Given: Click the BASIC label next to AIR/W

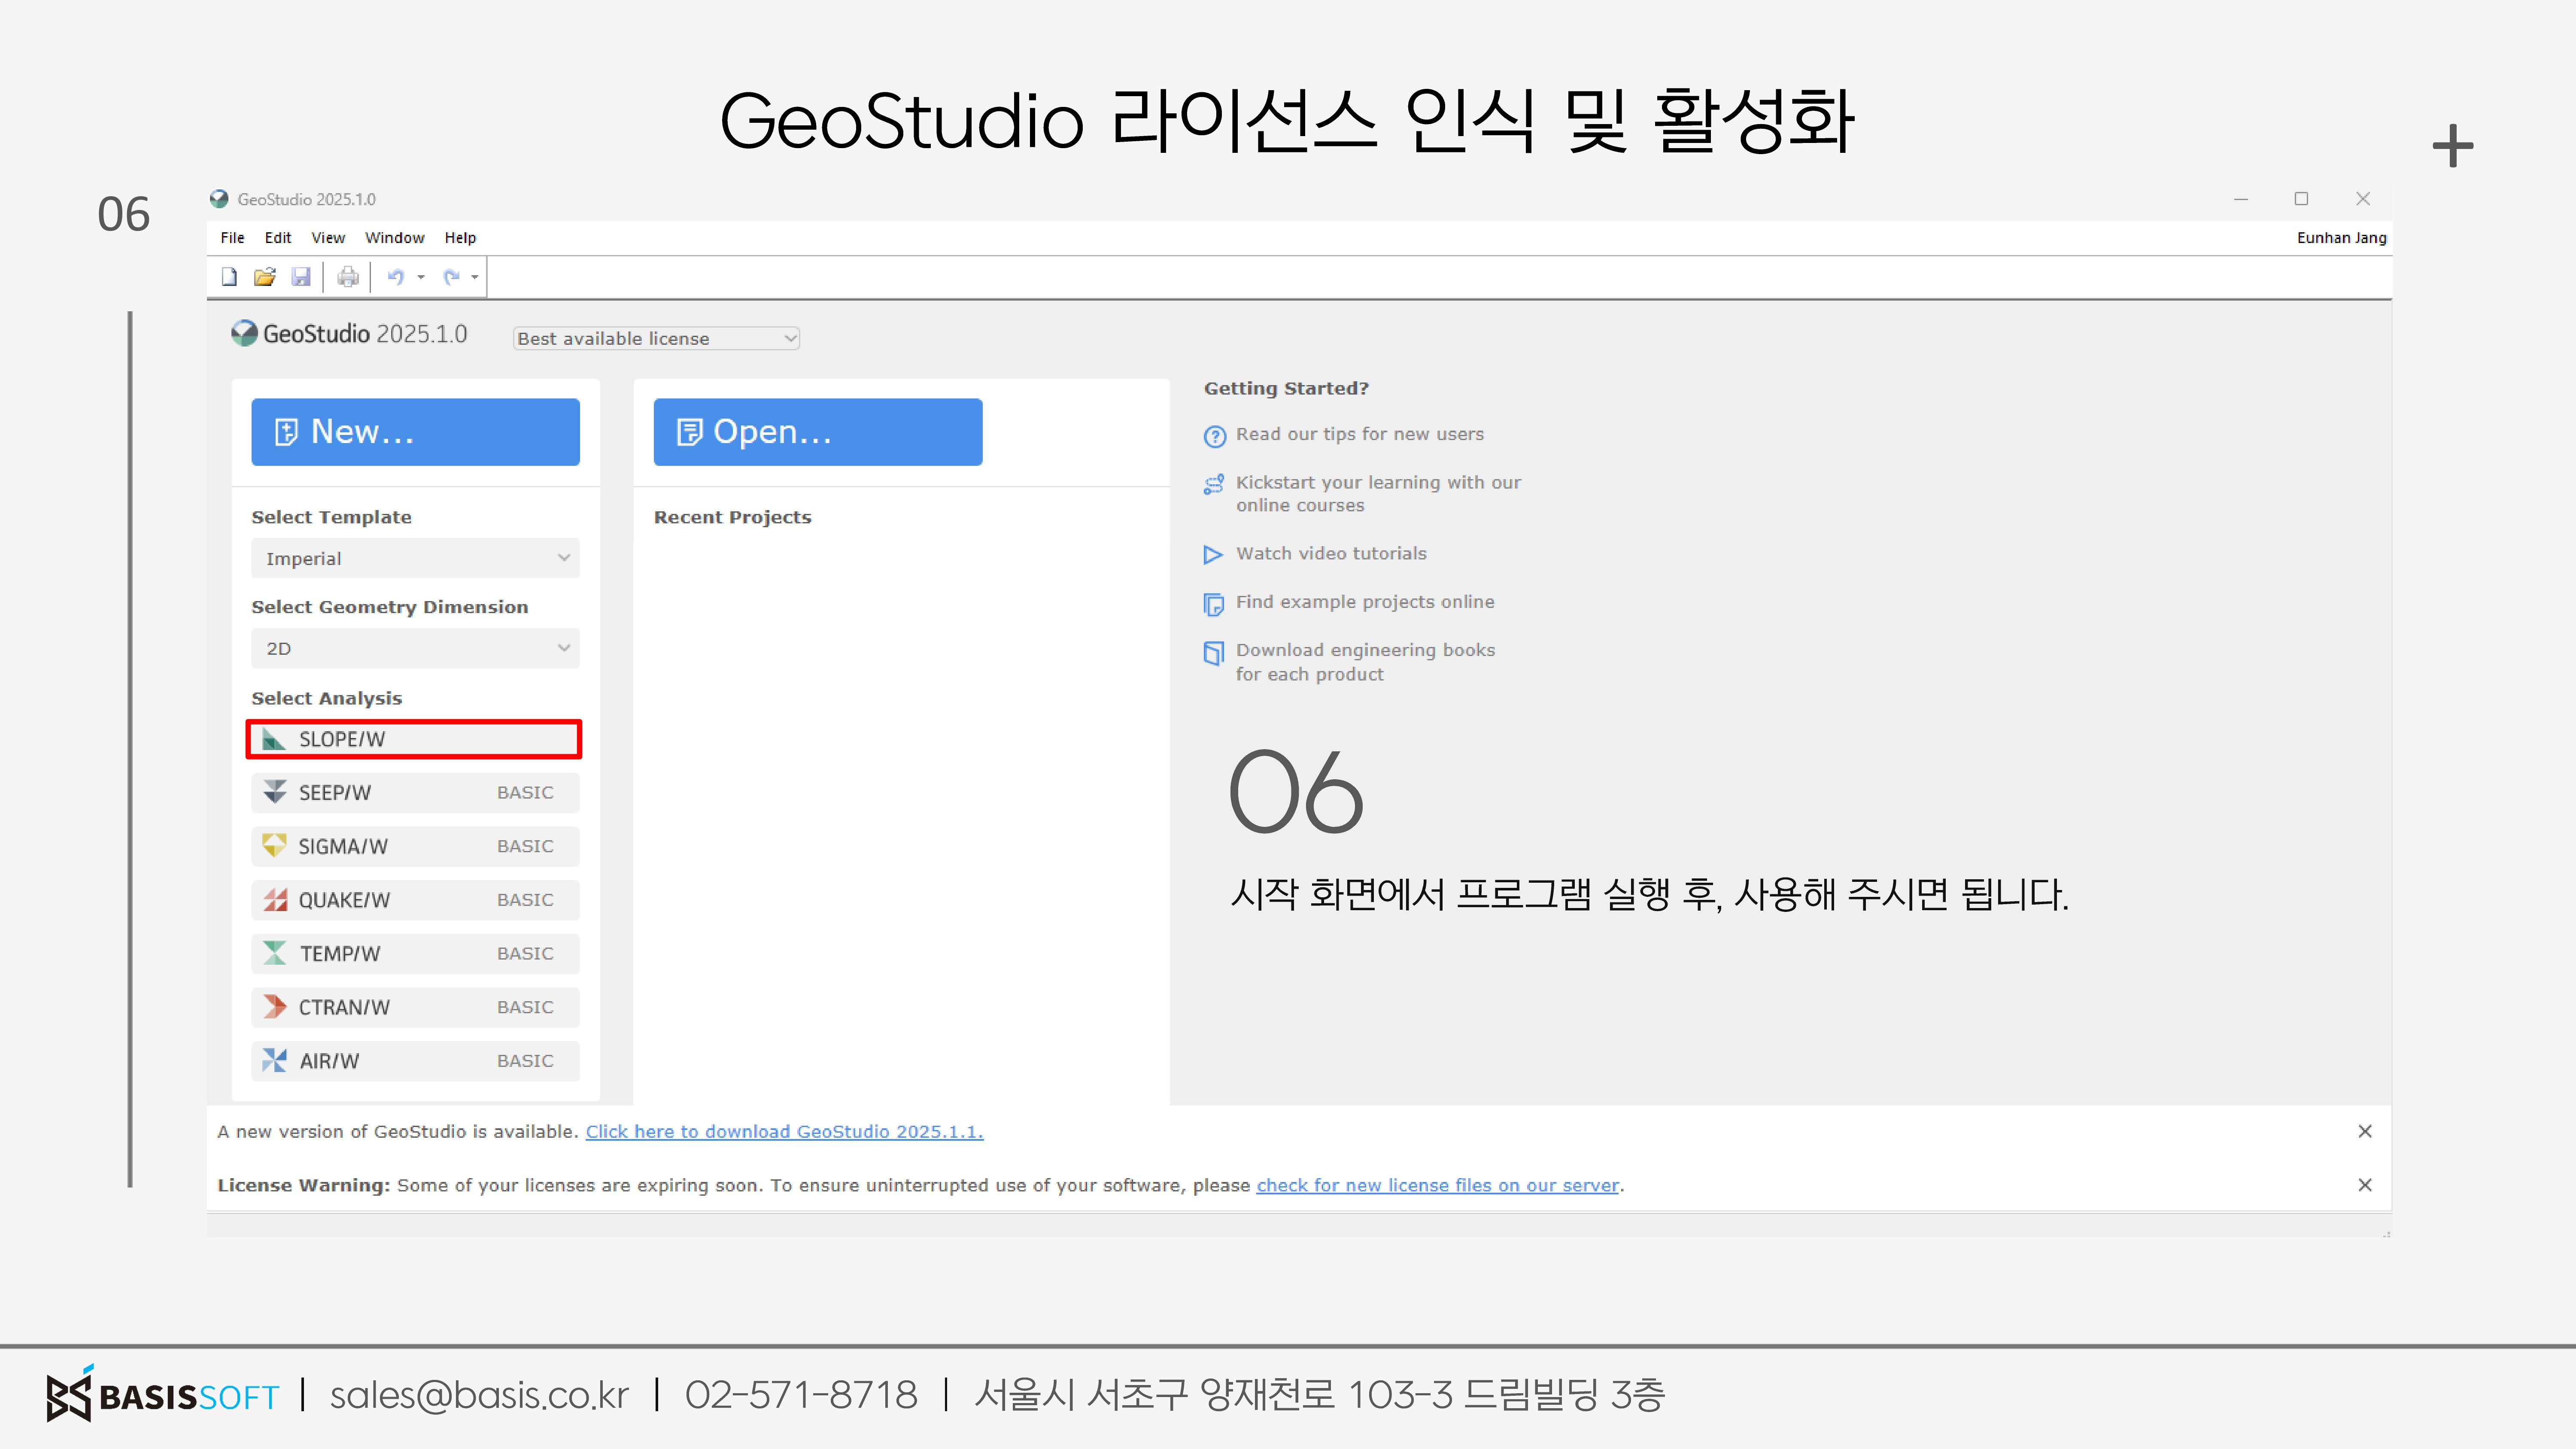Looking at the screenshot, I should coord(525,1061).
